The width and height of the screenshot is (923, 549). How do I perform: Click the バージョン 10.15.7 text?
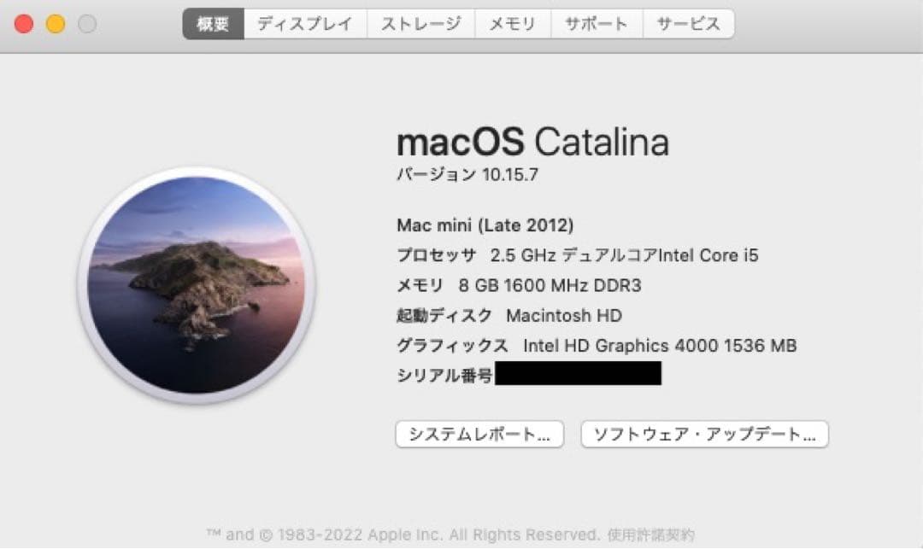coord(466,174)
